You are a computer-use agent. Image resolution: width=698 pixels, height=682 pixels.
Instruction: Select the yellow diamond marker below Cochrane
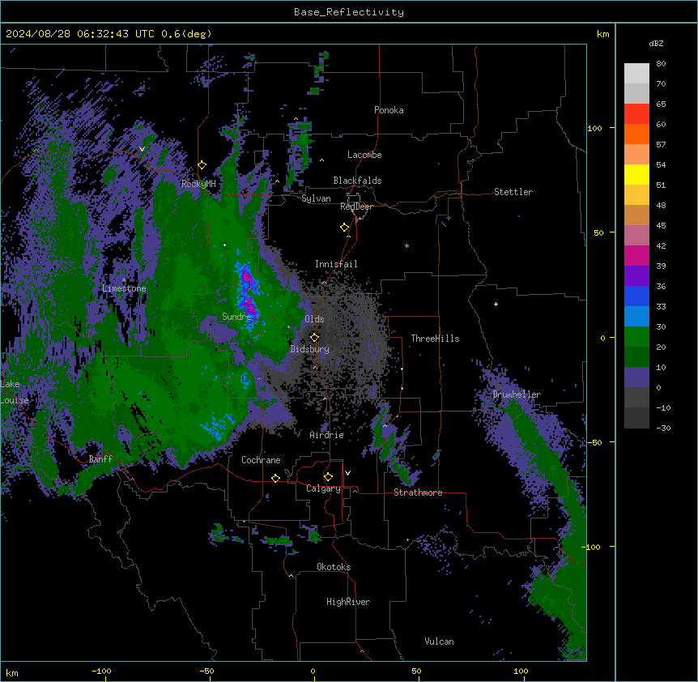coord(276,478)
